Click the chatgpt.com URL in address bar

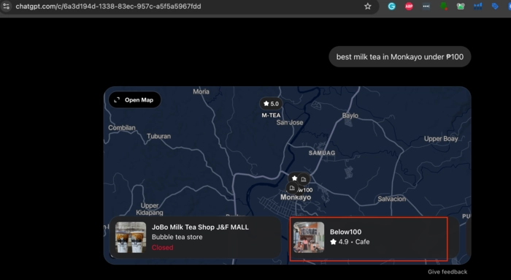(x=108, y=6)
